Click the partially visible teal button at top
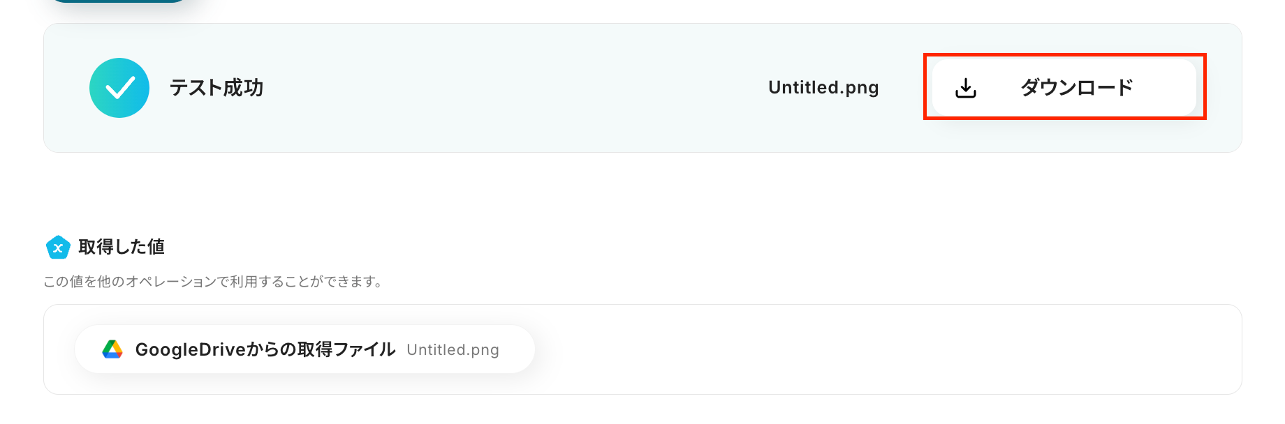 119,1
